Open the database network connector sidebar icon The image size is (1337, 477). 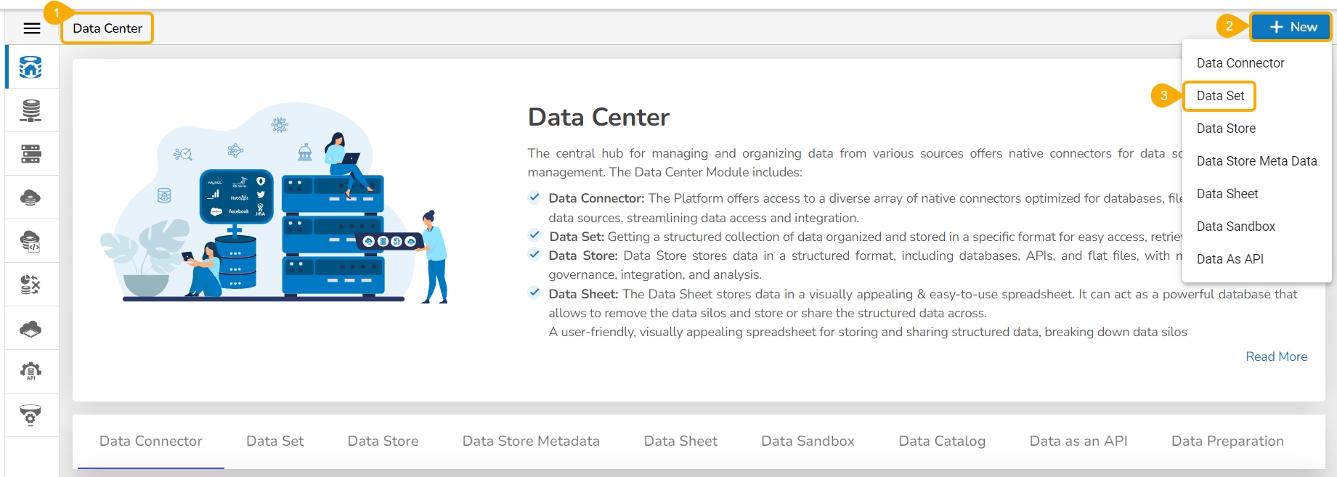[x=31, y=110]
